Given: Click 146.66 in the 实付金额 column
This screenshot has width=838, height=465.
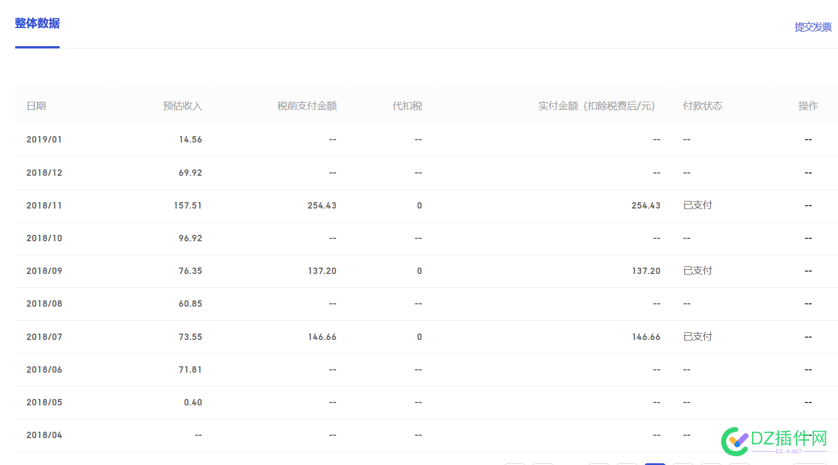Looking at the screenshot, I should tap(646, 337).
